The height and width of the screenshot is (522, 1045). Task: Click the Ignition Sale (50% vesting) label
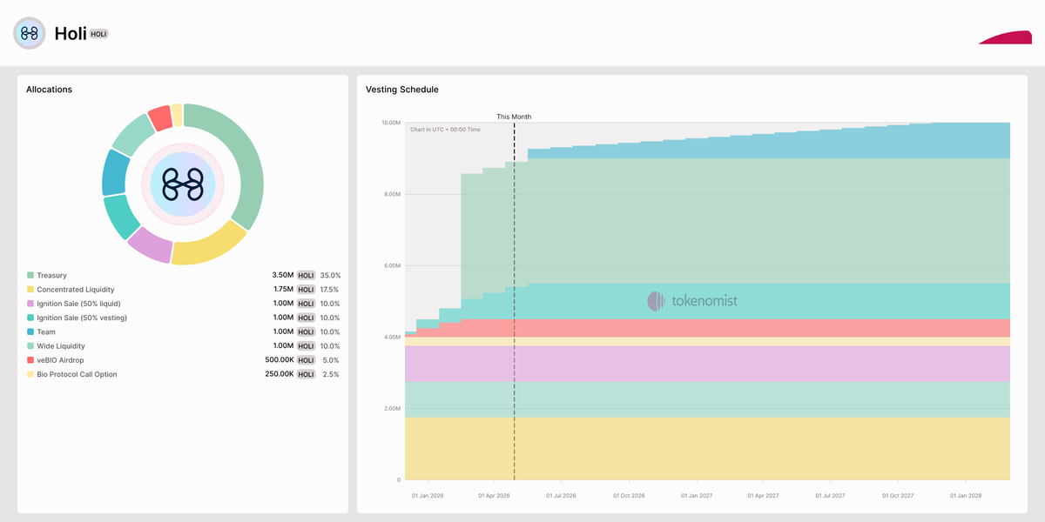(x=82, y=318)
